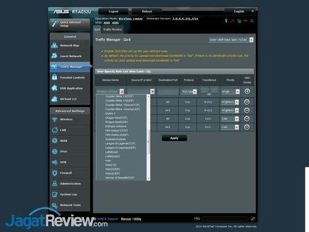Click the guest network status icon
Screen dimensions: 309x232
point(232,21)
